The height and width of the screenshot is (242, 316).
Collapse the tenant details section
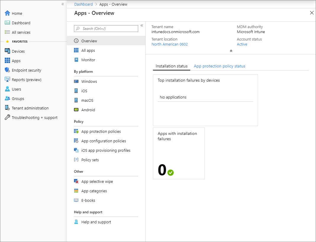[231, 51]
